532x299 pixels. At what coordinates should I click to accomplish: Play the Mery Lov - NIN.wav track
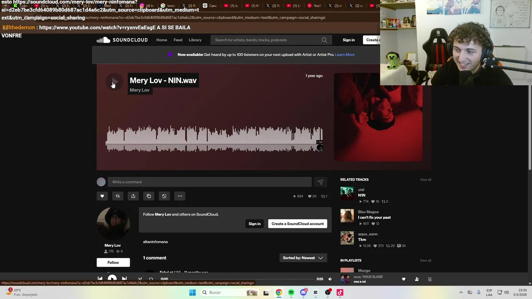click(x=114, y=83)
